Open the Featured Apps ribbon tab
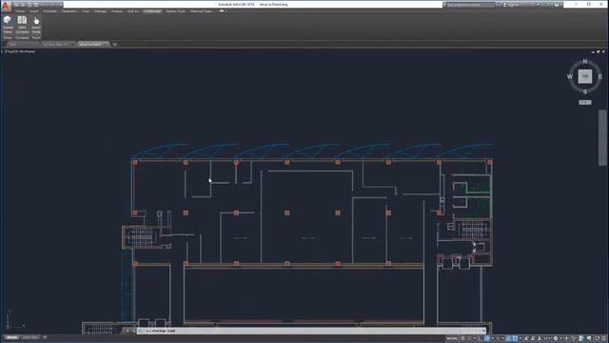 point(201,11)
